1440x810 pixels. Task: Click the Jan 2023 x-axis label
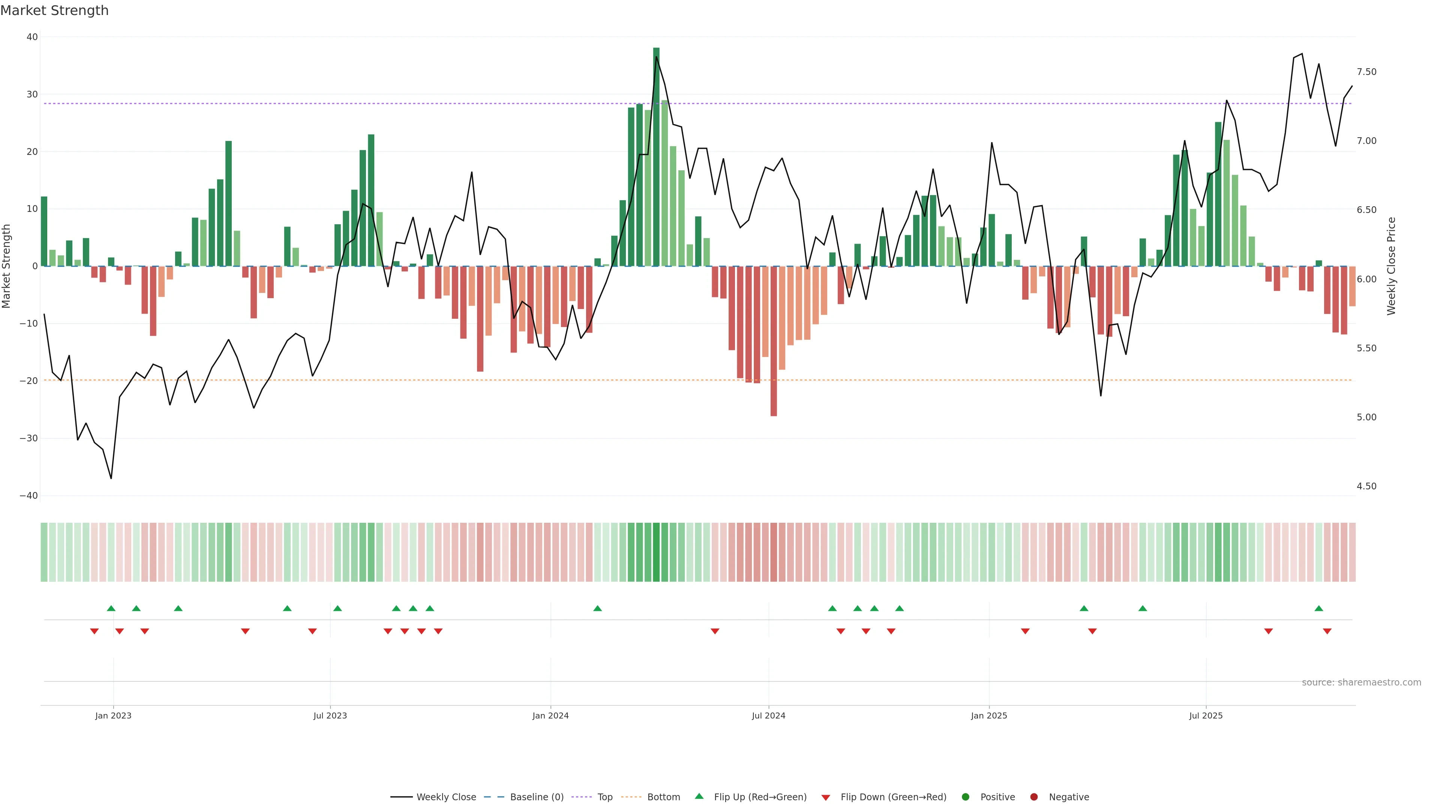pyautogui.click(x=113, y=715)
